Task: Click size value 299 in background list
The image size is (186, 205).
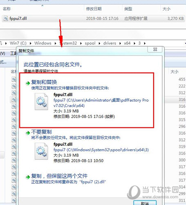Action: pos(182,194)
